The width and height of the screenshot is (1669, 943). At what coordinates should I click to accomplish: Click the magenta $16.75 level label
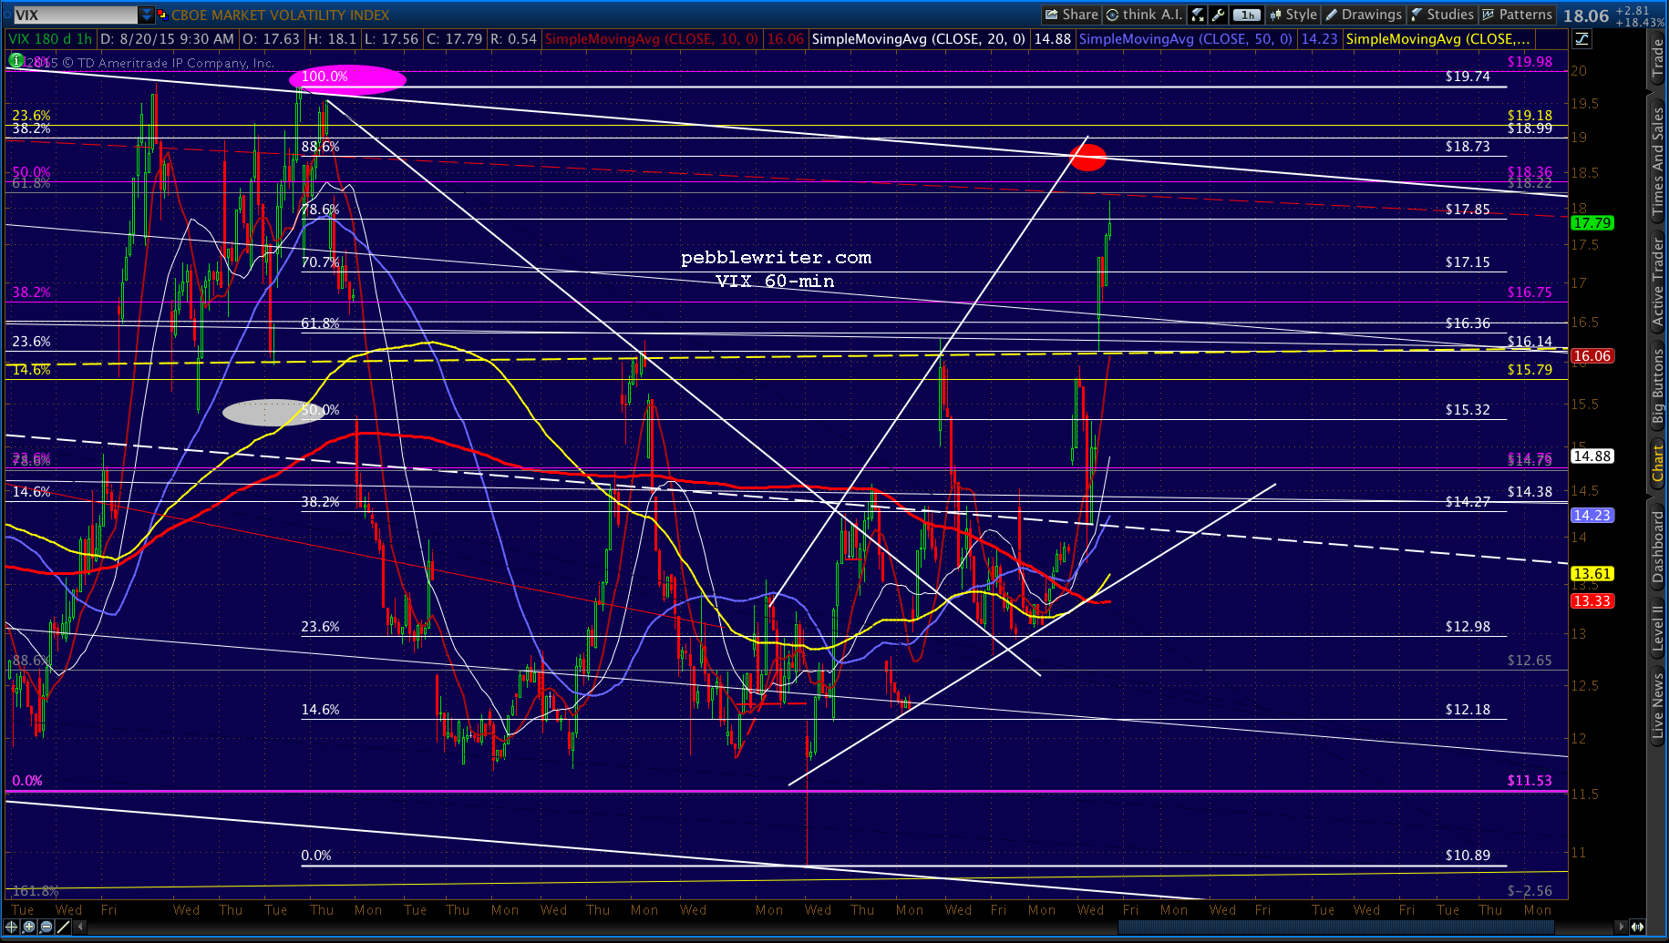coord(1530,292)
